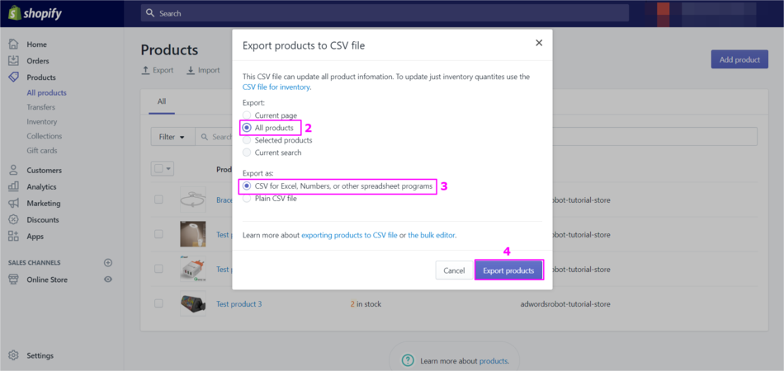Open Collections in Products submenu
The height and width of the screenshot is (371, 784).
click(x=44, y=136)
